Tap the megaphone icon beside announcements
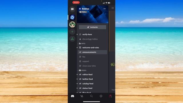183x103 pixels. 80,52
